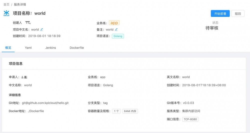Click the 驳回 reject button

(238, 14)
